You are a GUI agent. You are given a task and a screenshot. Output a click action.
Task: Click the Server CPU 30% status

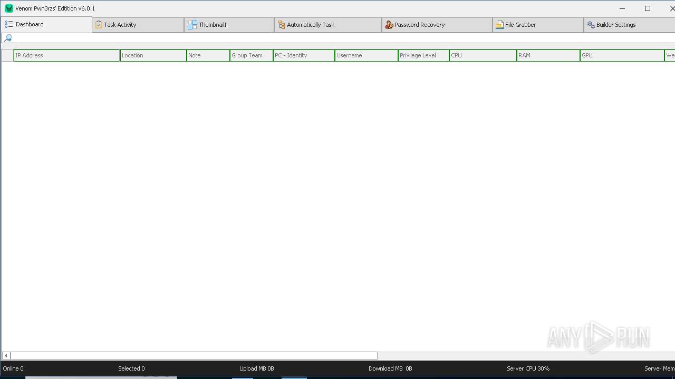[x=528, y=368]
